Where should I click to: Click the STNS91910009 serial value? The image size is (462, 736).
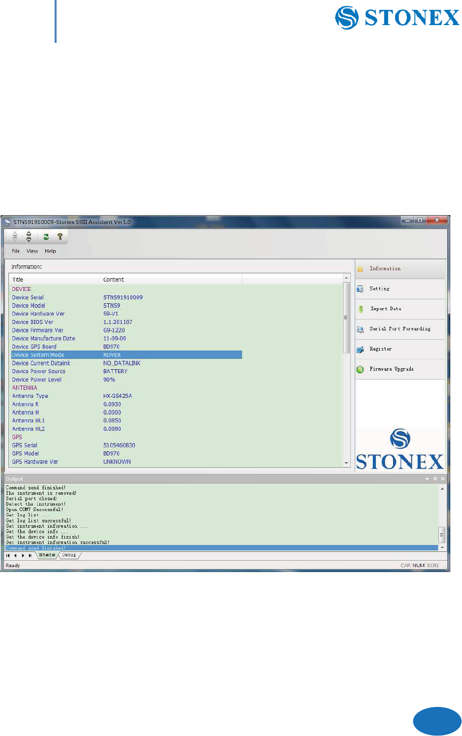pos(123,297)
